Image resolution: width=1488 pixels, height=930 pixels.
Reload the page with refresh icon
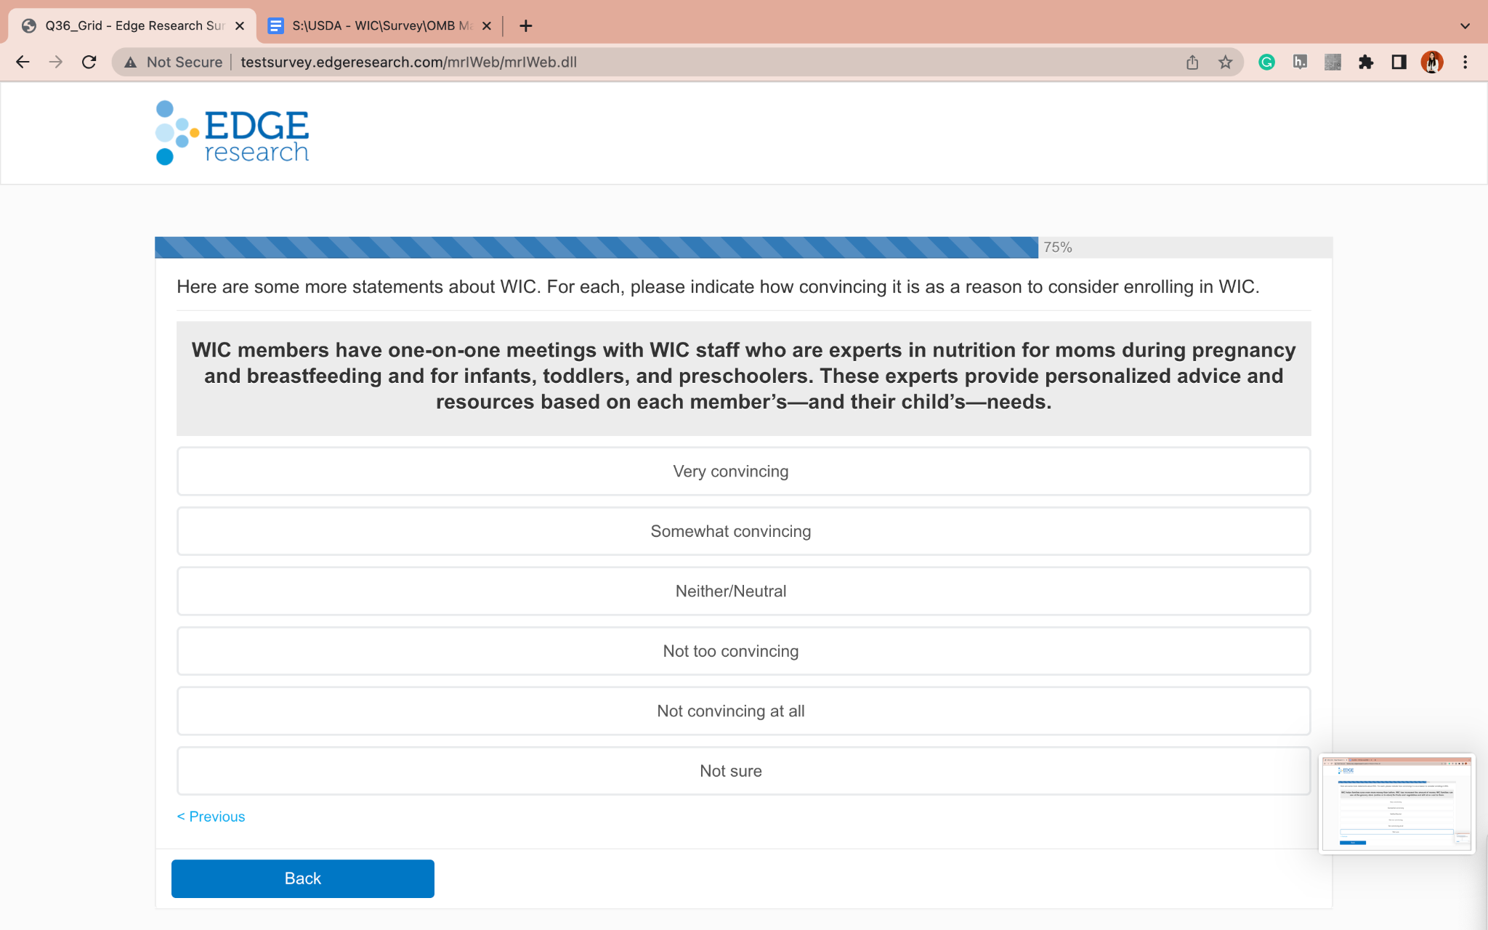click(x=89, y=62)
